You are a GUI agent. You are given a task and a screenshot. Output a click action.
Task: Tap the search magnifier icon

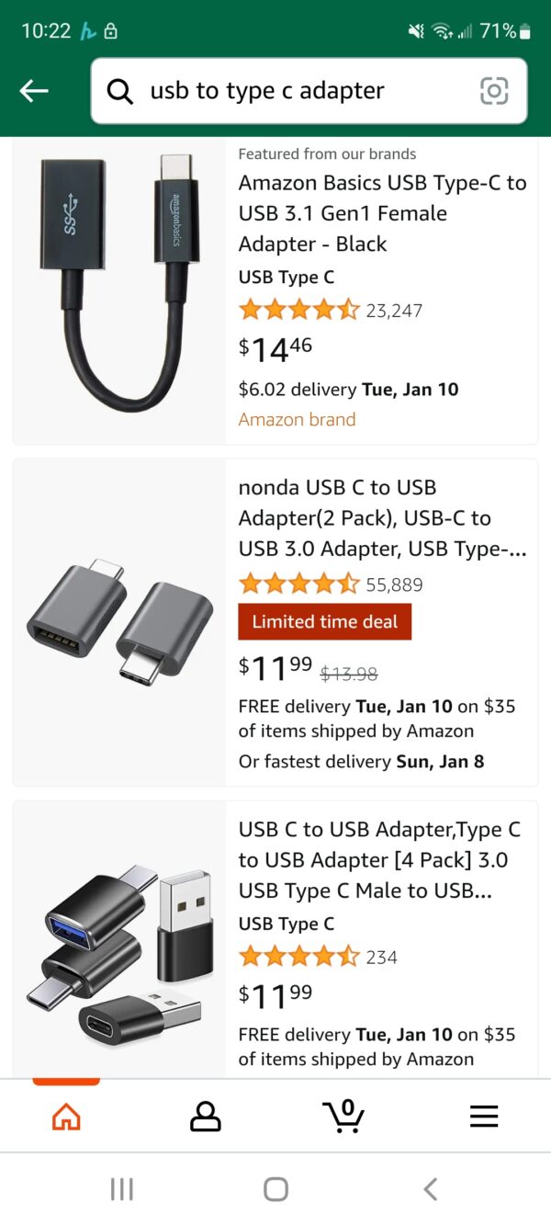pyautogui.click(x=120, y=91)
